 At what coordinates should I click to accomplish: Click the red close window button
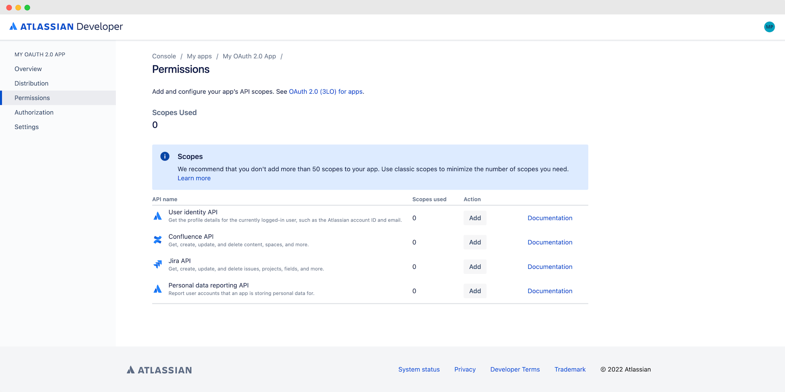[x=9, y=8]
